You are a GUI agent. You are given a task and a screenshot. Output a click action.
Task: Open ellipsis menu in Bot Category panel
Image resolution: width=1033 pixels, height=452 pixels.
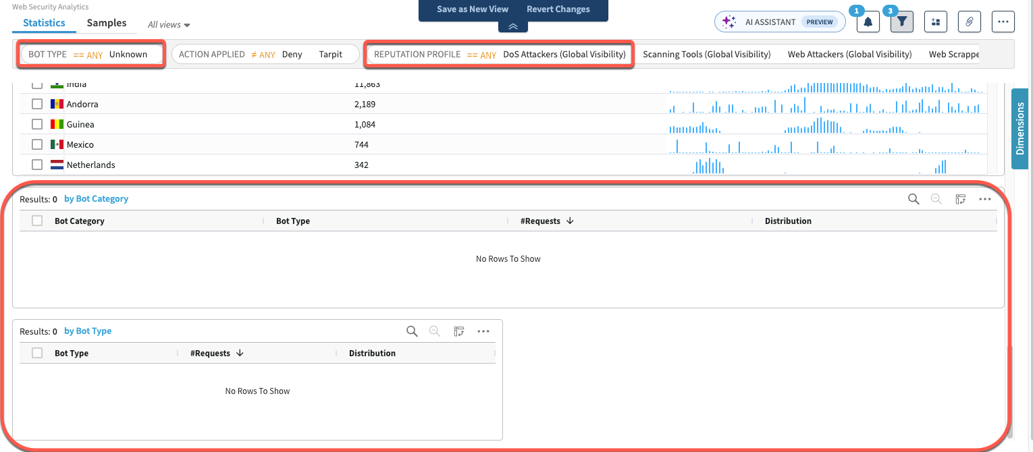coord(984,199)
